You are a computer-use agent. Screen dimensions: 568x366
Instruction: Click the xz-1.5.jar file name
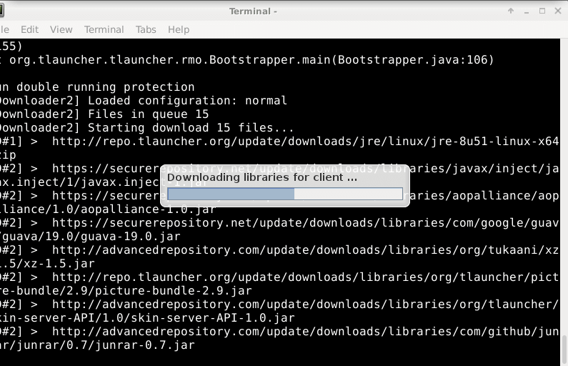59,264
